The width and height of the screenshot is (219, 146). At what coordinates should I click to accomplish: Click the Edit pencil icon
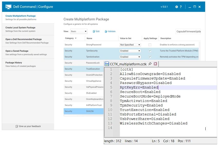(x=94, y=31)
